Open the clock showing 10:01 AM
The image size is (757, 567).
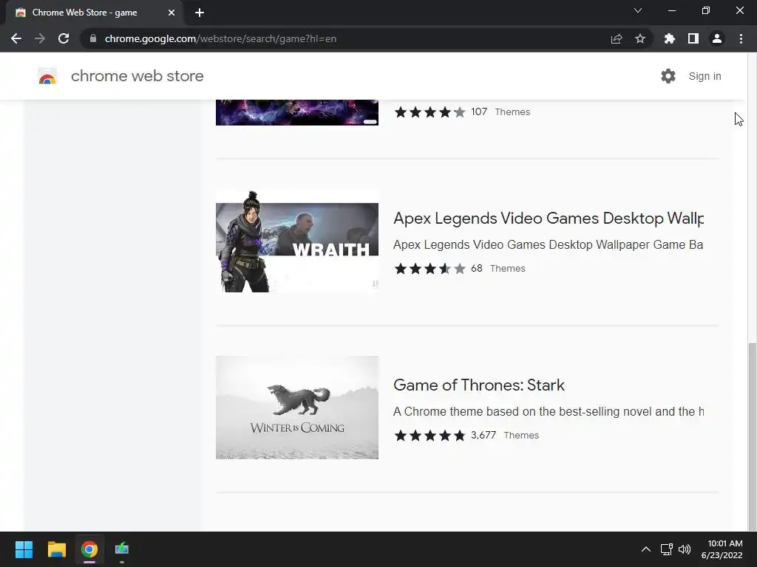722,549
